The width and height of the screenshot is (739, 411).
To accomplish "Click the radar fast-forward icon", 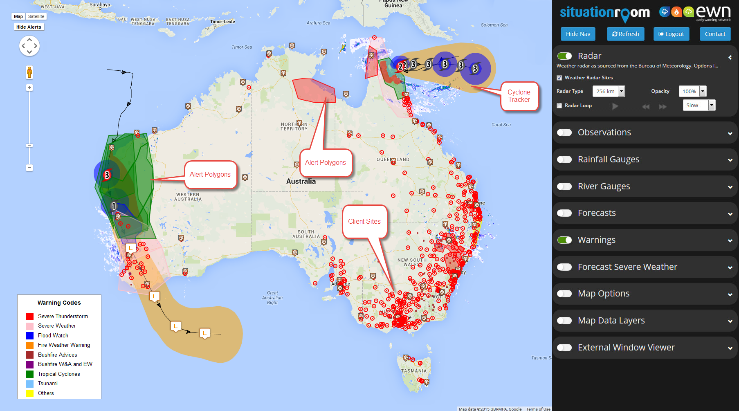I will pos(663,106).
